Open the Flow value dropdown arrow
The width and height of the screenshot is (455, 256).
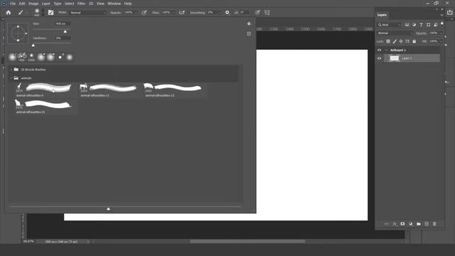tap(173, 13)
